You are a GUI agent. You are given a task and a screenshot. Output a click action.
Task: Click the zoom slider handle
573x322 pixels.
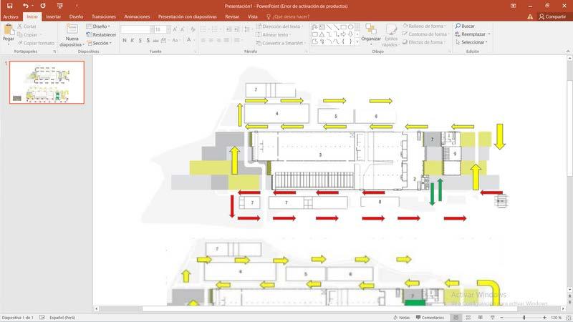524,318
